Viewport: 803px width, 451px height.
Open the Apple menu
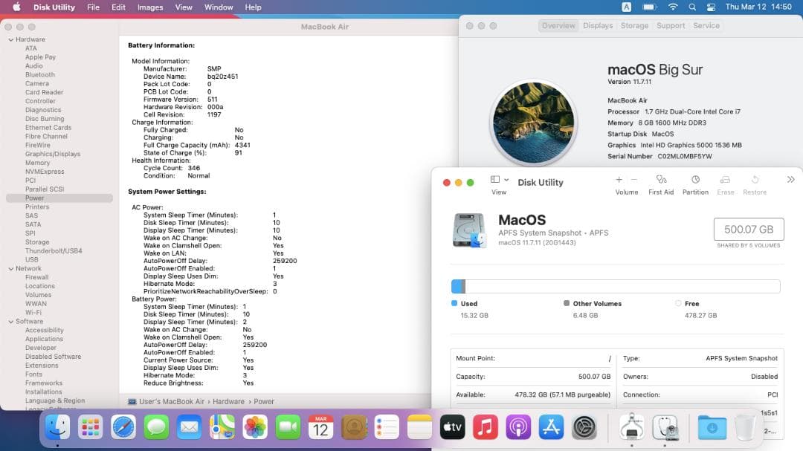16,7
